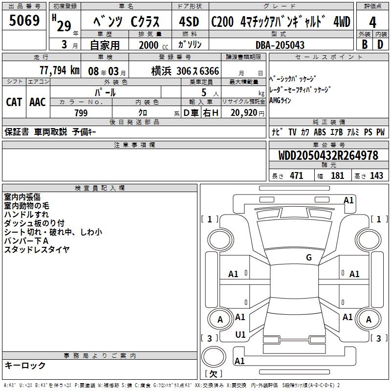Click front bumper A1 mark on diagram
Screen dimensions: 391x391
[348, 200]
